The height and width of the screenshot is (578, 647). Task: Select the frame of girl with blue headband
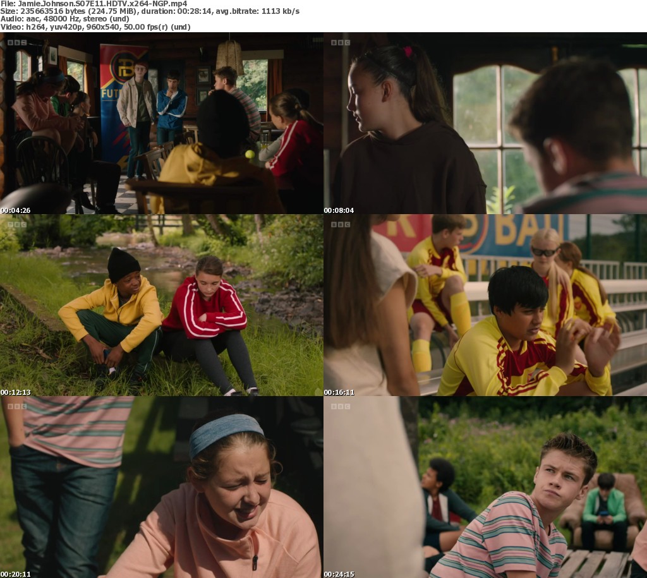[162, 487]
